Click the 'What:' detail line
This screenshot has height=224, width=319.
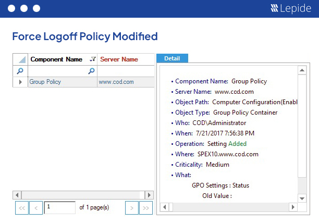pyautogui.click(x=181, y=175)
